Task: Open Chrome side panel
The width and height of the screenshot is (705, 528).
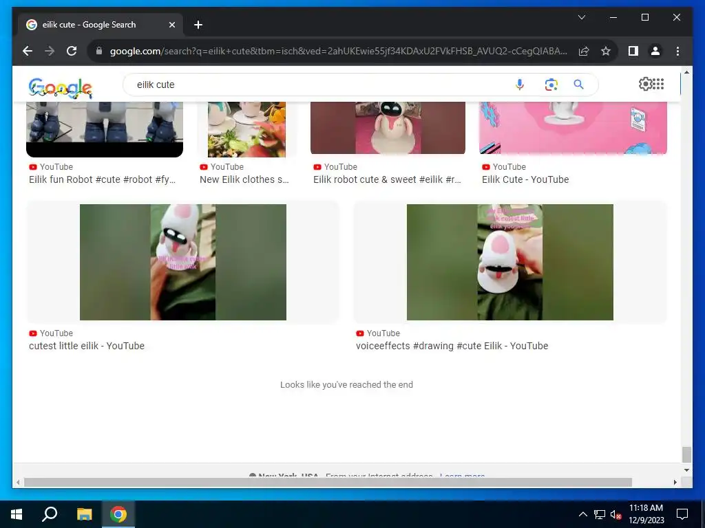Action: [633, 51]
